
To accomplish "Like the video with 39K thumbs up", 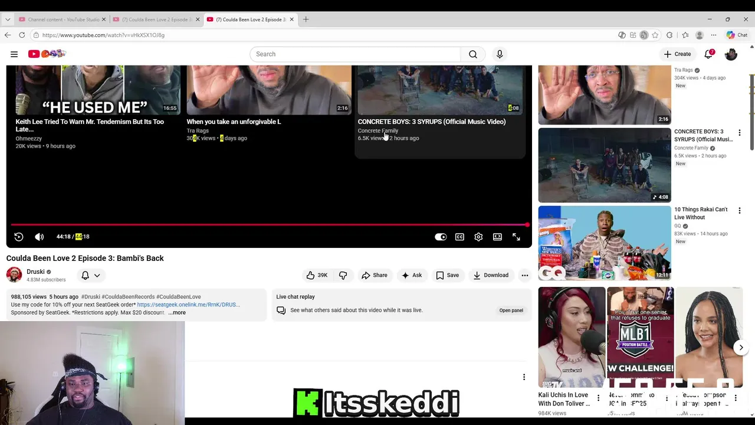I will tap(317, 275).
